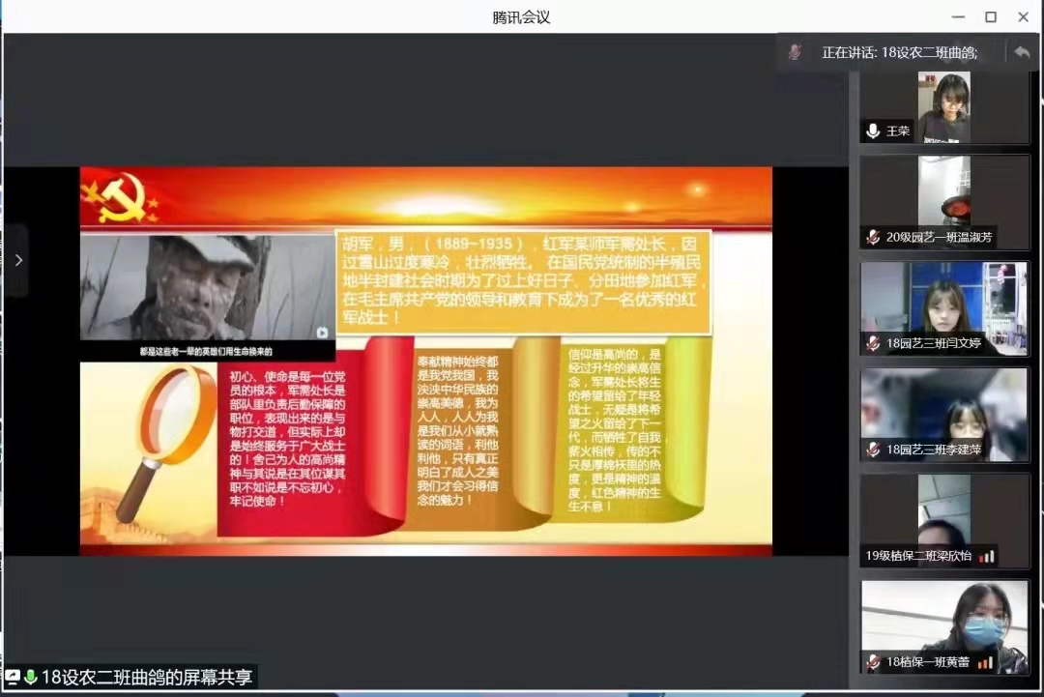Click the 正在讲话 speaker name text
The image size is (1044, 697).
coord(899,53)
